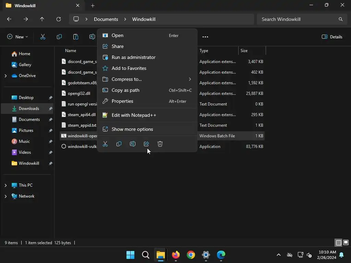The width and height of the screenshot is (351, 263).
Task: Select the opengl32.dll file
Action: [x=79, y=93]
